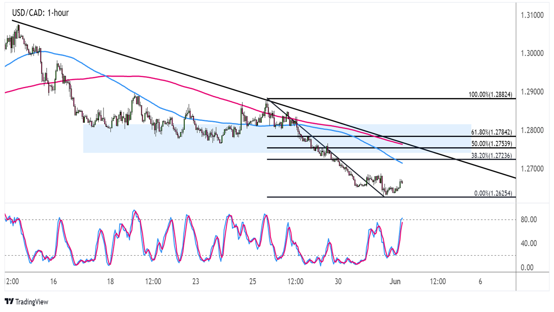Click the 80.00 stochastic axis label
Viewport: 554px width, 312px height.
[x=529, y=219]
